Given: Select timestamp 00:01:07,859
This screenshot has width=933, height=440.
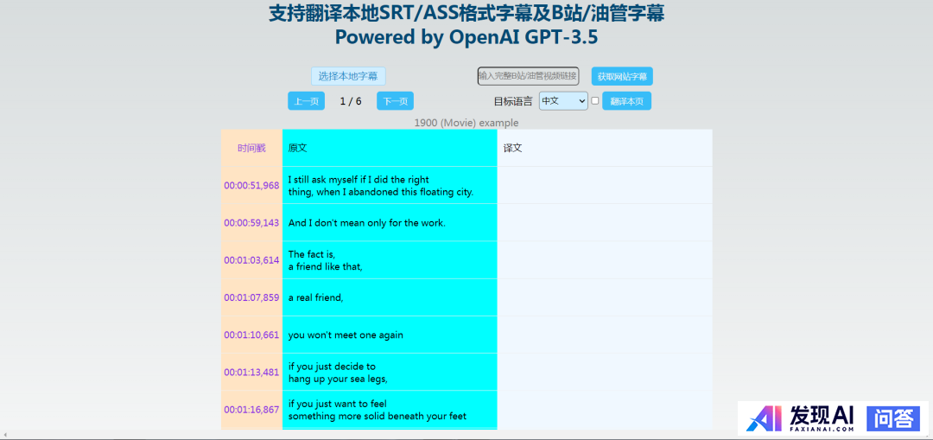Looking at the screenshot, I should (251, 297).
